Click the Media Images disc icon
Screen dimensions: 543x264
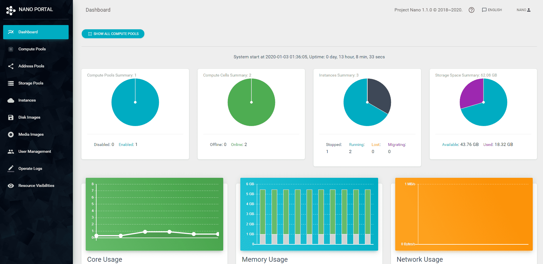click(x=11, y=135)
